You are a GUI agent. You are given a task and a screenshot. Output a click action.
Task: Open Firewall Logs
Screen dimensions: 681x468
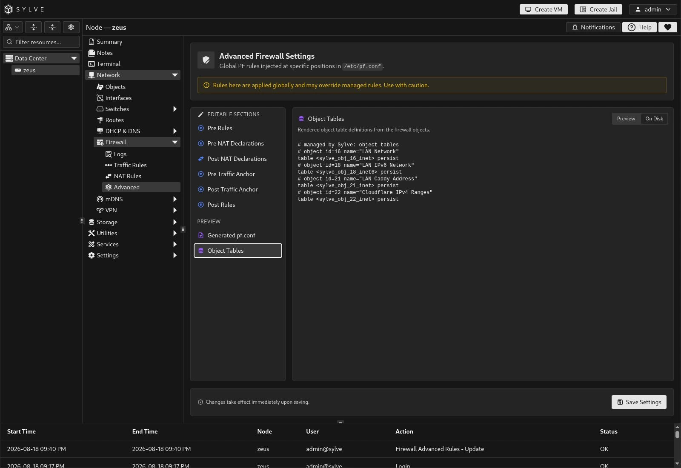(120, 154)
